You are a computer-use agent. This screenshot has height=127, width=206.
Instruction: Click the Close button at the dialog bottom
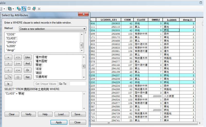78,122
